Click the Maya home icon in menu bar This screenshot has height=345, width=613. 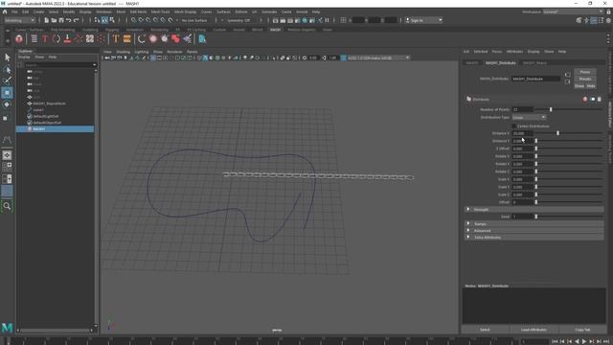(5, 12)
